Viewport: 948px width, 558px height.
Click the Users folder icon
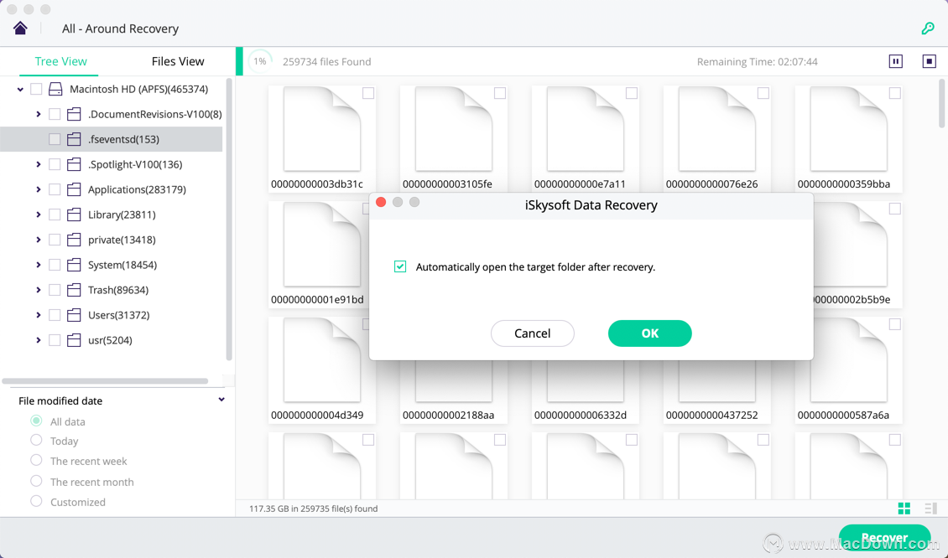point(74,315)
